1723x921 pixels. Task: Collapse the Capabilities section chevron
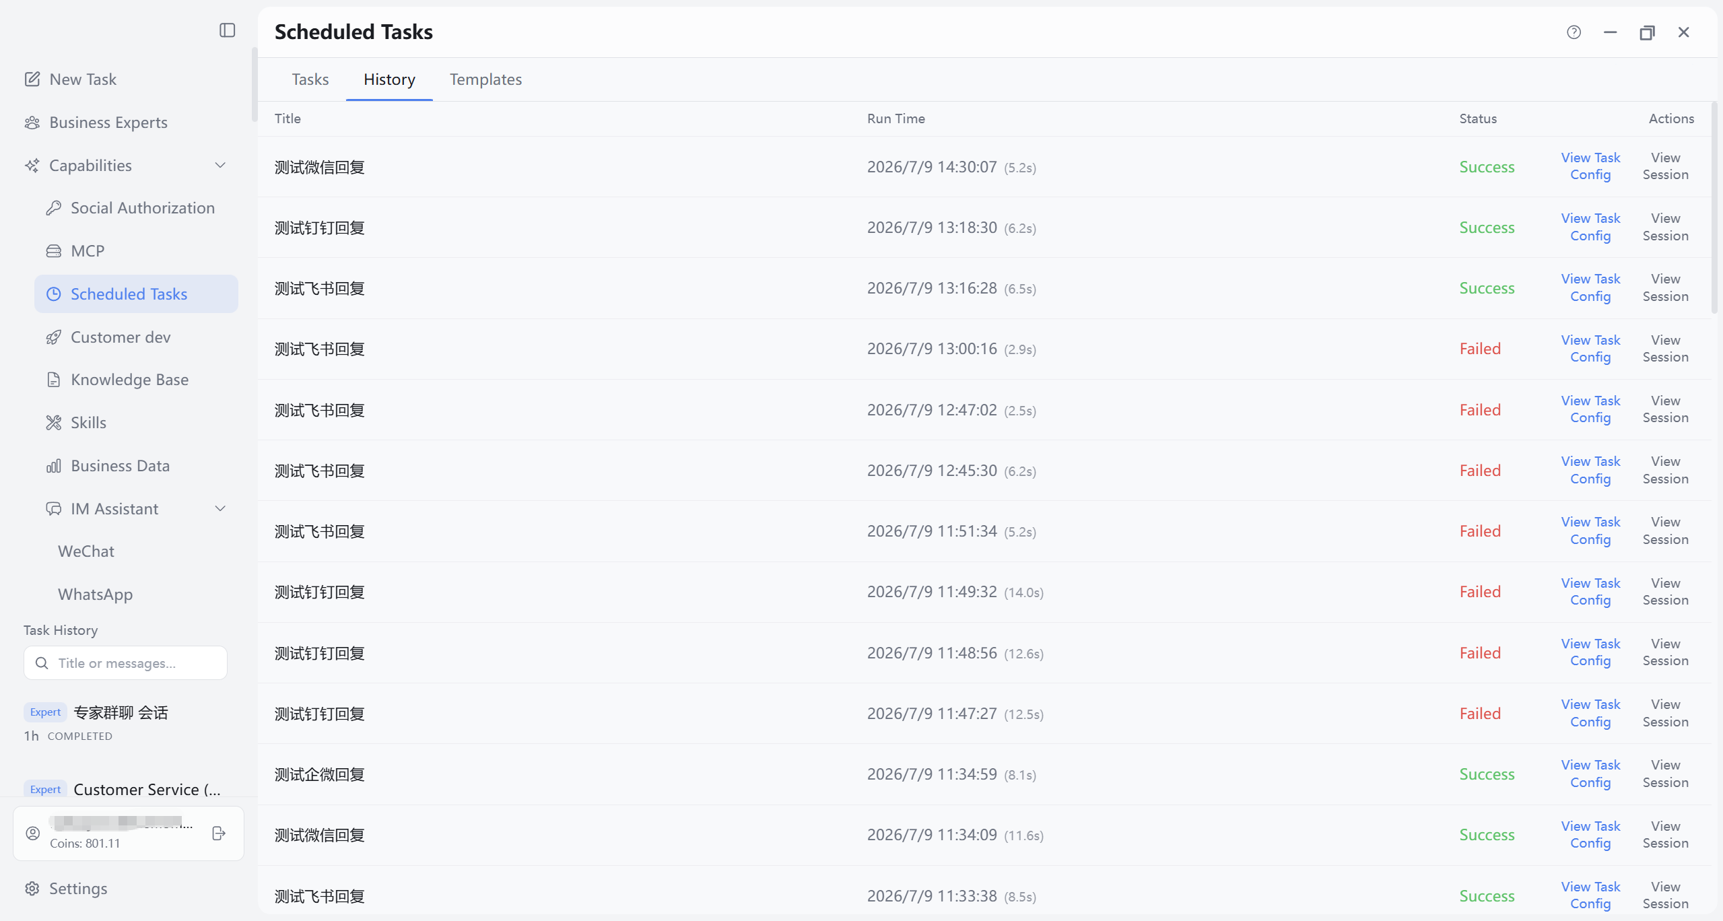[x=220, y=166]
